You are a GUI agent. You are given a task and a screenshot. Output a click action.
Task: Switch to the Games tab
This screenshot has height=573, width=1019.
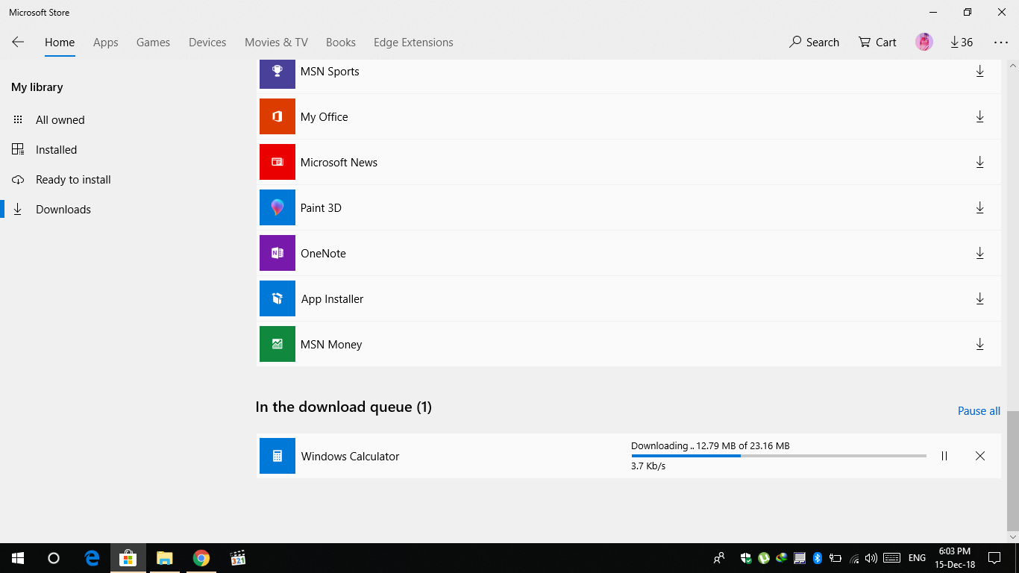(x=153, y=43)
